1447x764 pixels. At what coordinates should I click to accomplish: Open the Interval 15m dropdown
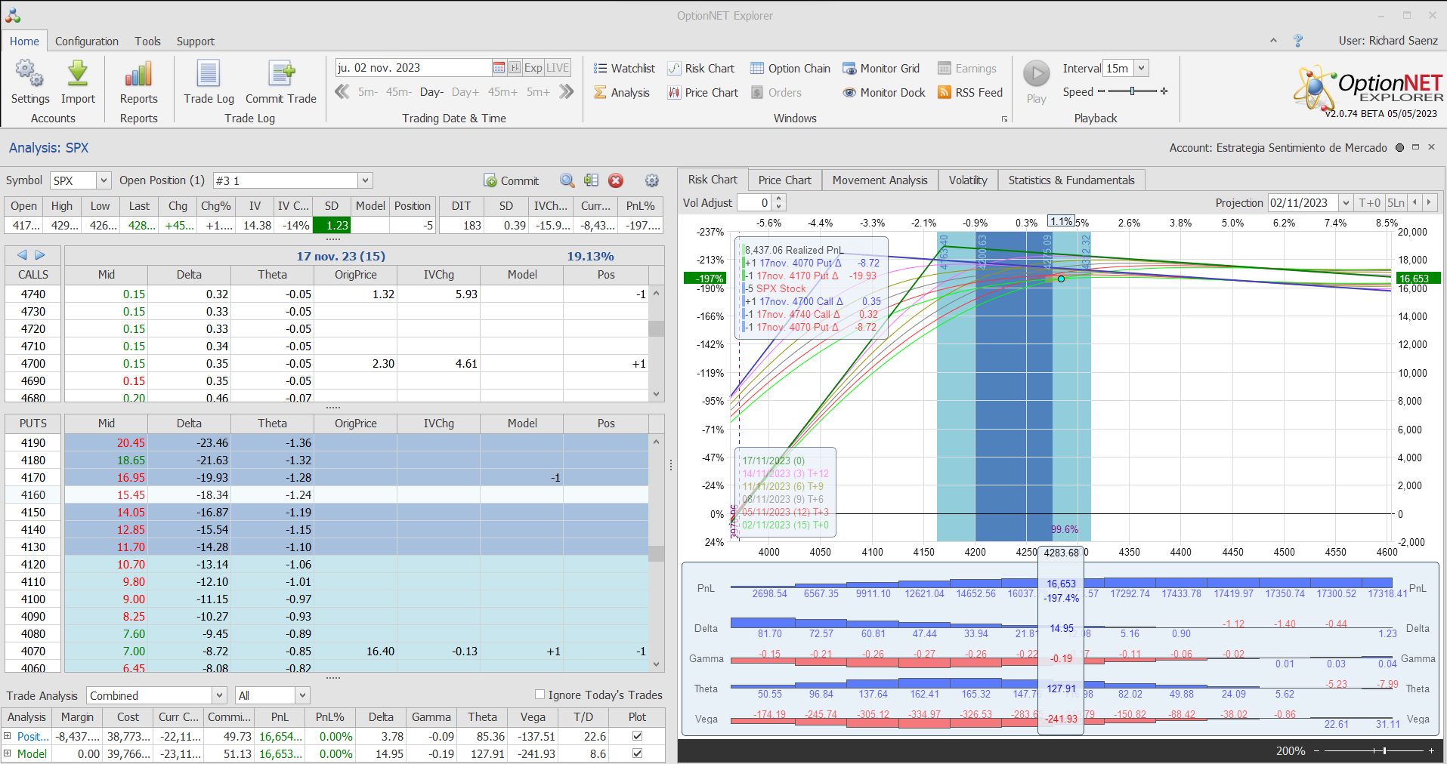tap(1141, 68)
